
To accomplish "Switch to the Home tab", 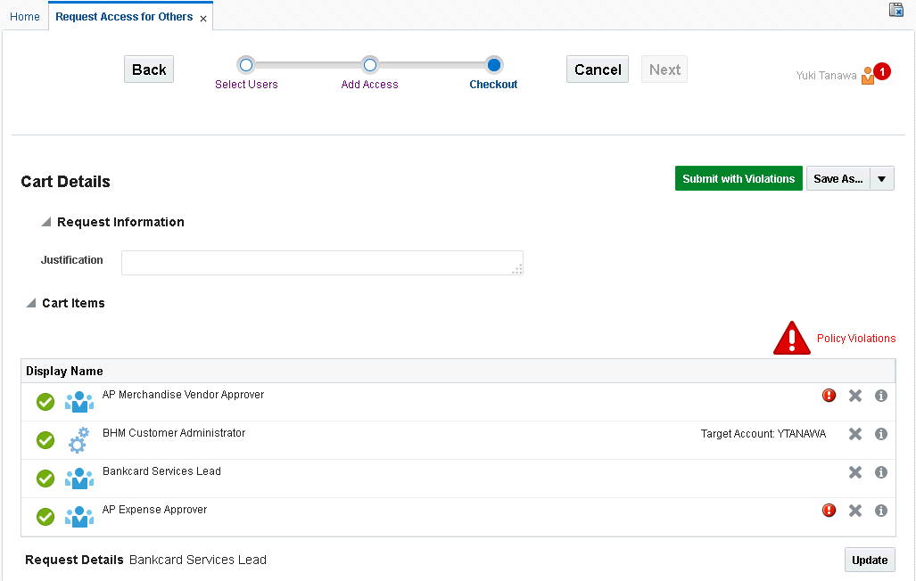I will tap(25, 17).
